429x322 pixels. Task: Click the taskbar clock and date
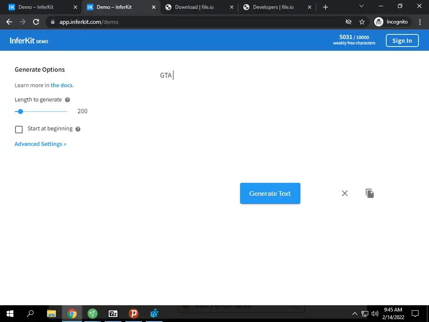click(x=393, y=314)
